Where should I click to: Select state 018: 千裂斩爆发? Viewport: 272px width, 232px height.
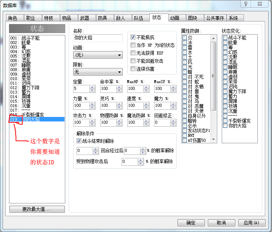(x=37, y=115)
